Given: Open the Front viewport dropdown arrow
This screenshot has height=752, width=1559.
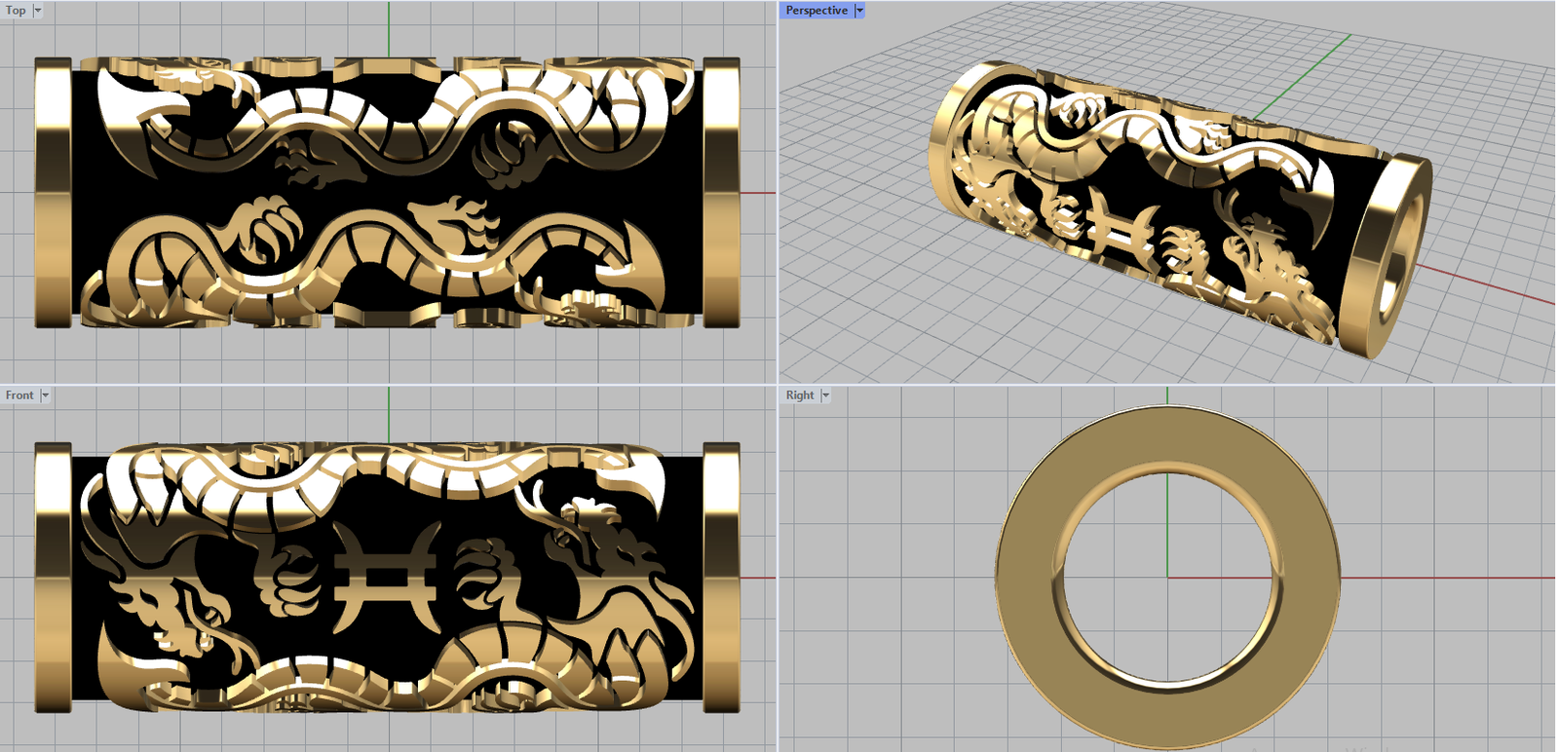Looking at the screenshot, I should click(x=45, y=395).
